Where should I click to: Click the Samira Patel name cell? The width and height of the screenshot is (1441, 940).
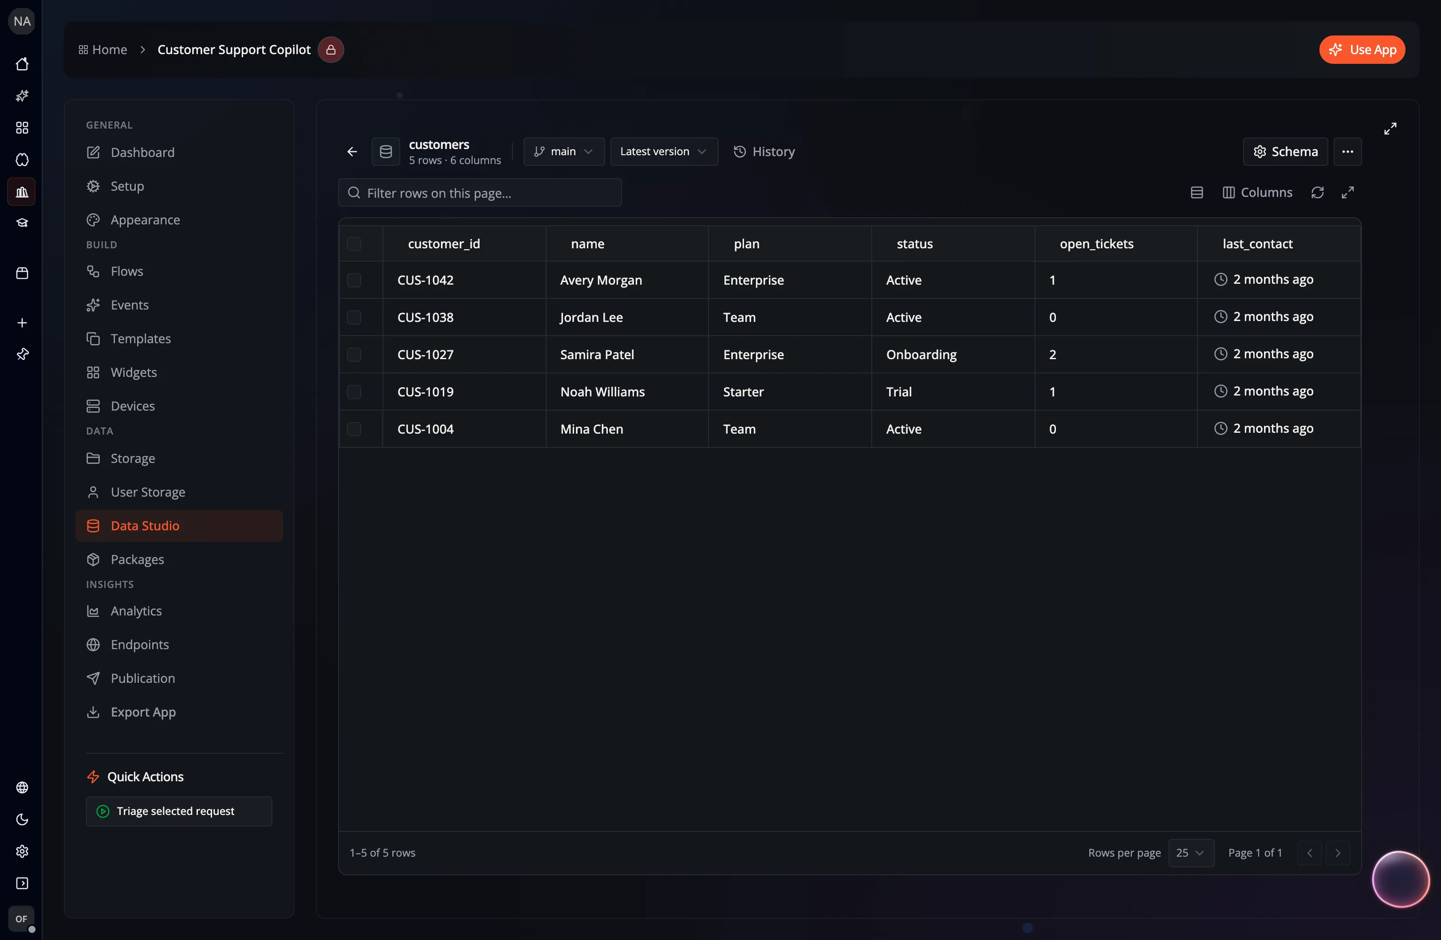click(627, 355)
